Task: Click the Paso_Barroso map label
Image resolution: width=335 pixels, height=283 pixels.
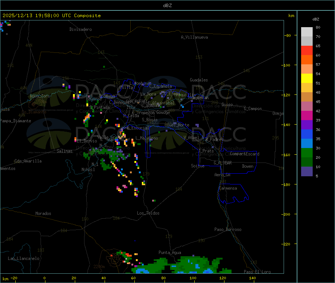Action: click(228, 230)
